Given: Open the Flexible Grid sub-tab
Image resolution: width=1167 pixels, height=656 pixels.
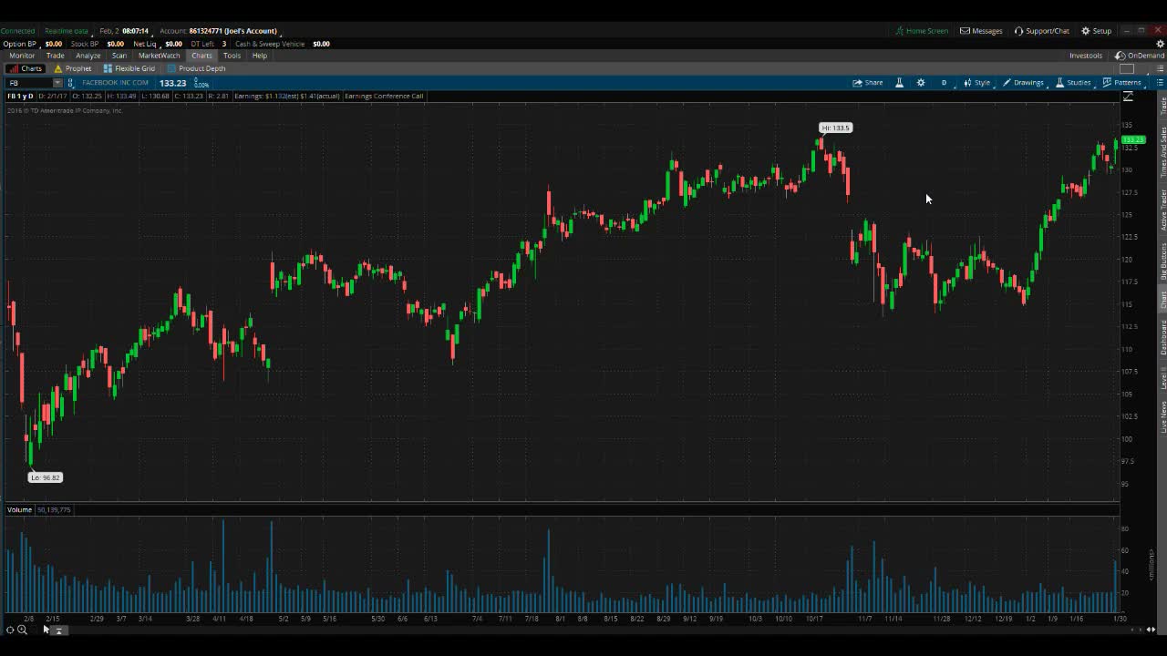Looking at the screenshot, I should [x=129, y=68].
